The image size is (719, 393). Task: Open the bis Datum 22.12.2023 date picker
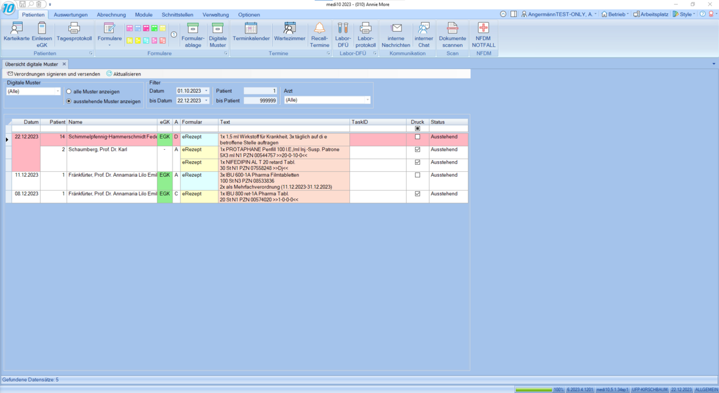206,101
